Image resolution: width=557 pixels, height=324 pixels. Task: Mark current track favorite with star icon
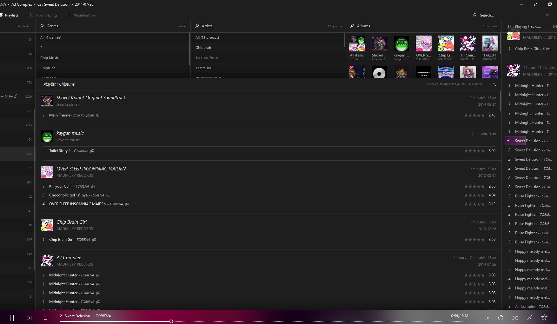coord(544,317)
